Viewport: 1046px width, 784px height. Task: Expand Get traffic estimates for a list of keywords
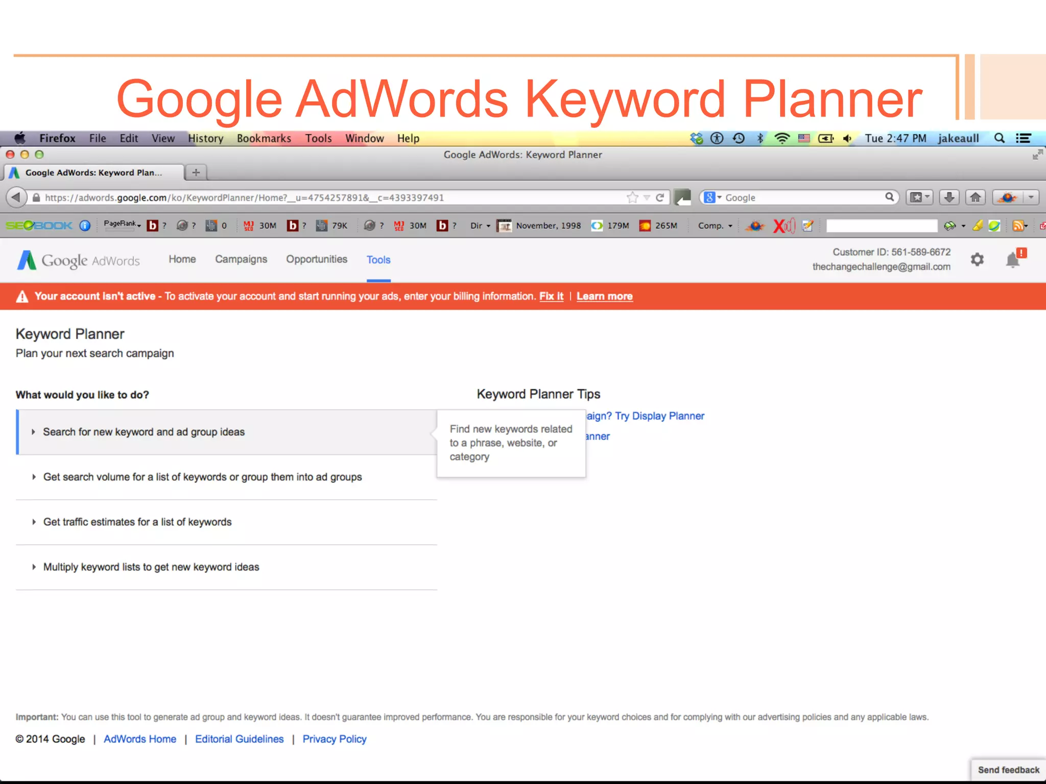[227, 522]
